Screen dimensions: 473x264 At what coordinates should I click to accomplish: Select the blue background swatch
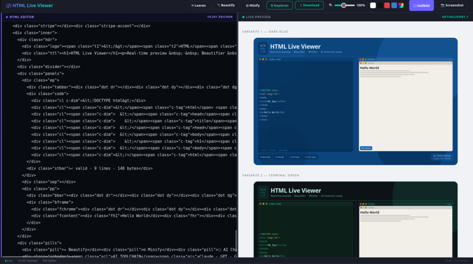(x=394, y=6)
